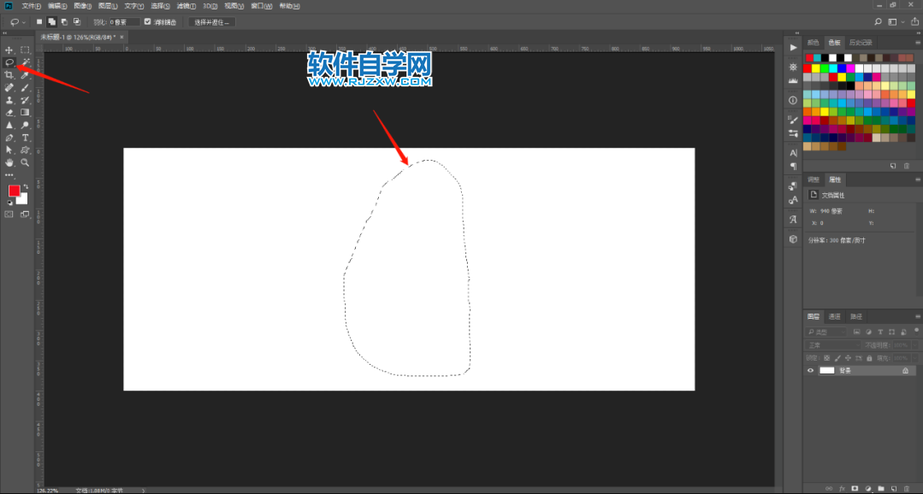Create new swatch icon in Swatches panel

point(893,166)
